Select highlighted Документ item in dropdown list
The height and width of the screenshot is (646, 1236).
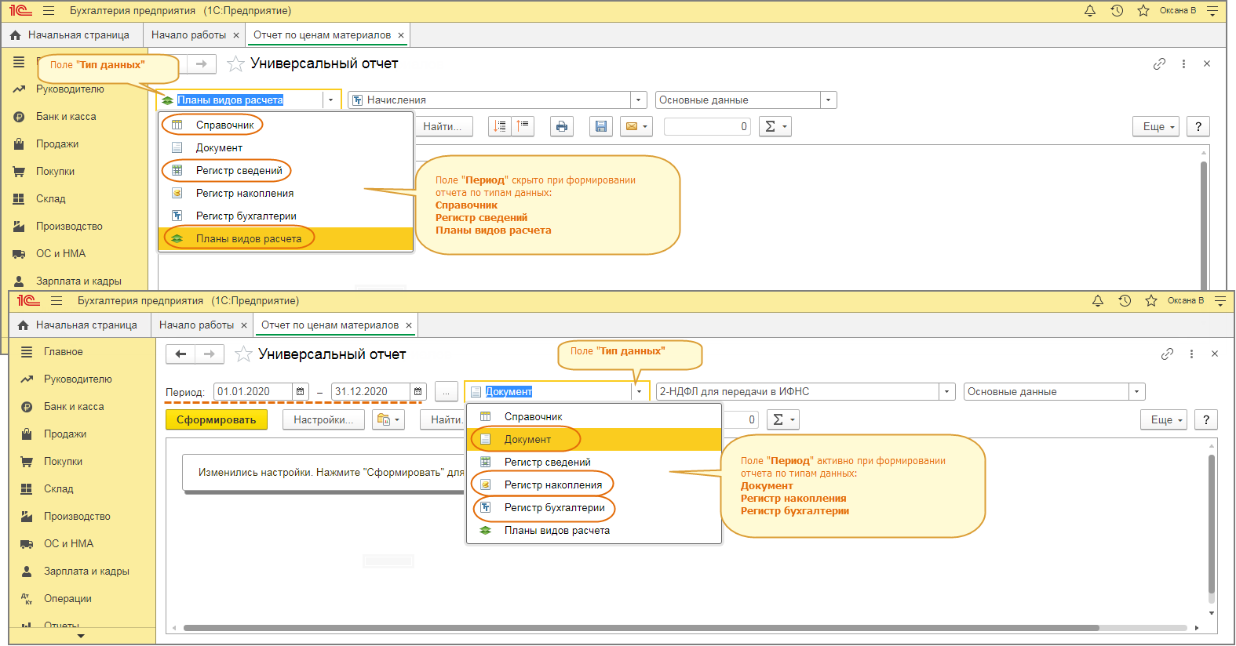(x=527, y=440)
